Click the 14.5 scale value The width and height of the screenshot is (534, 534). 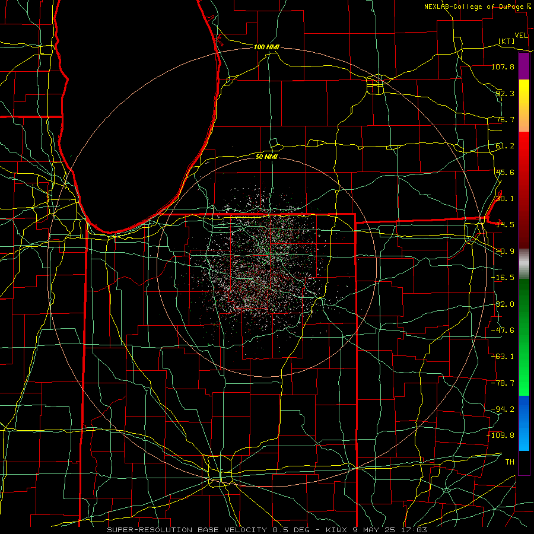[x=505, y=225]
